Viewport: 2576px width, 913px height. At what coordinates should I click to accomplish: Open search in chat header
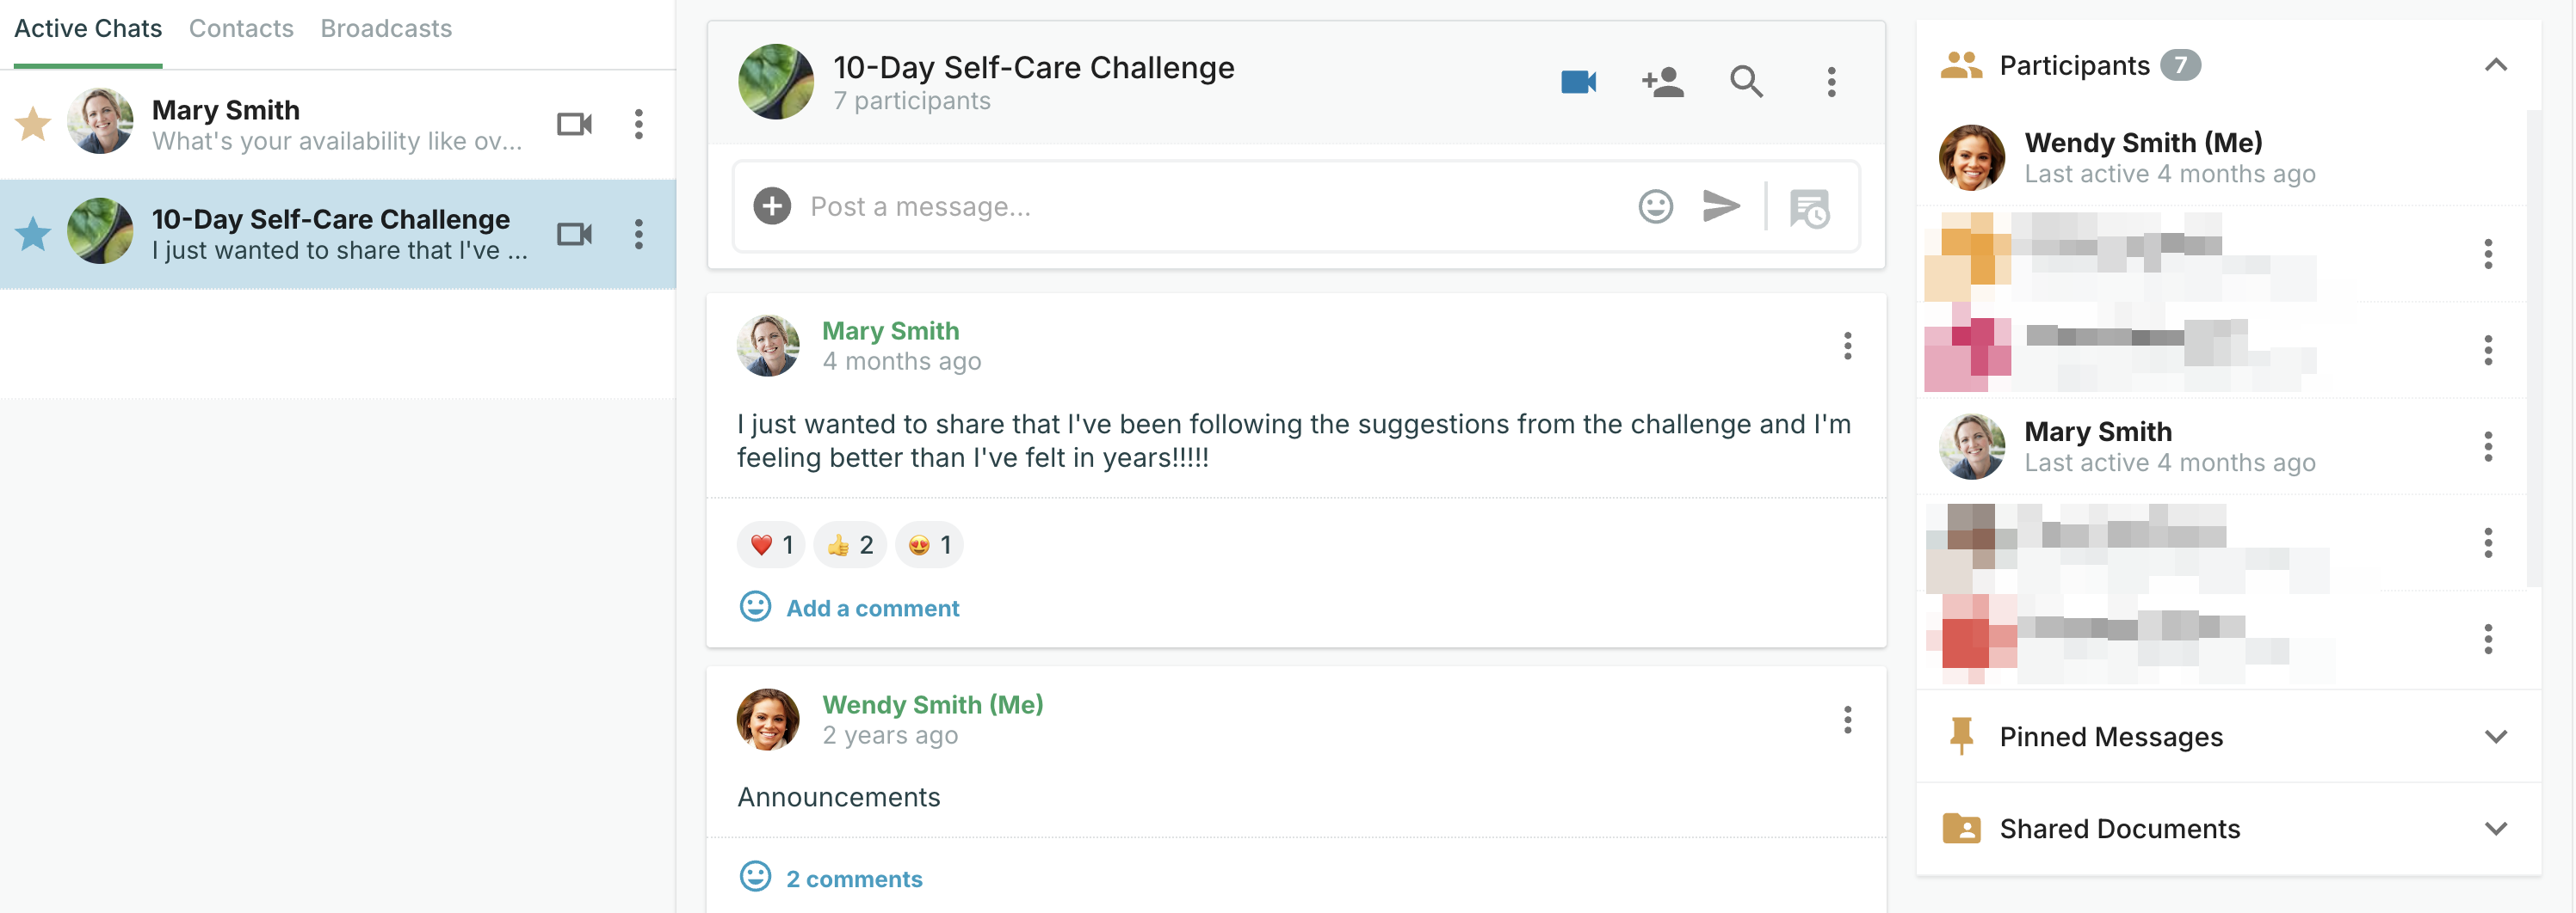(1746, 82)
